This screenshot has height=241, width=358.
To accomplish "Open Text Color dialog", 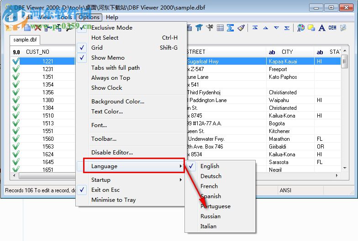I will point(131,111).
